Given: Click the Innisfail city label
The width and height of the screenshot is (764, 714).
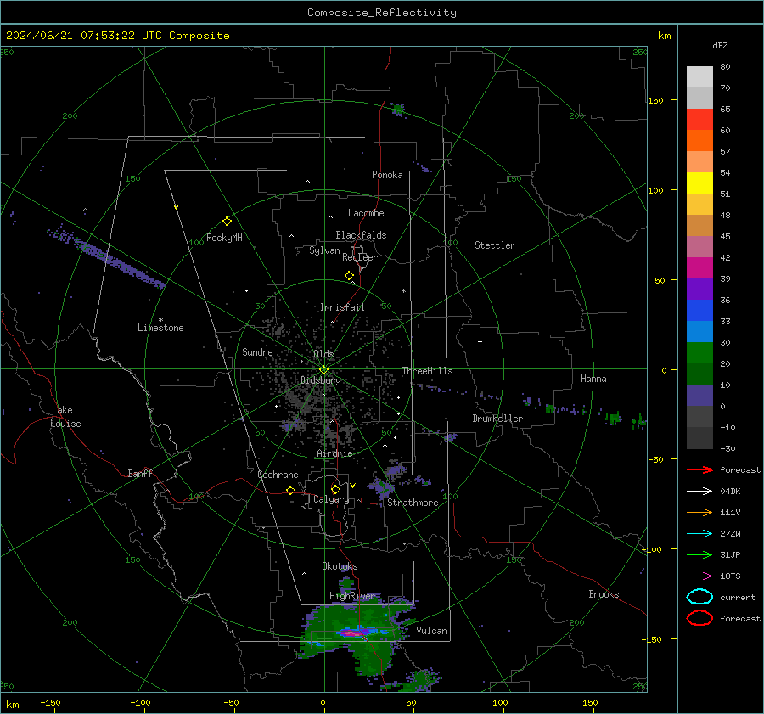Looking at the screenshot, I should [342, 307].
